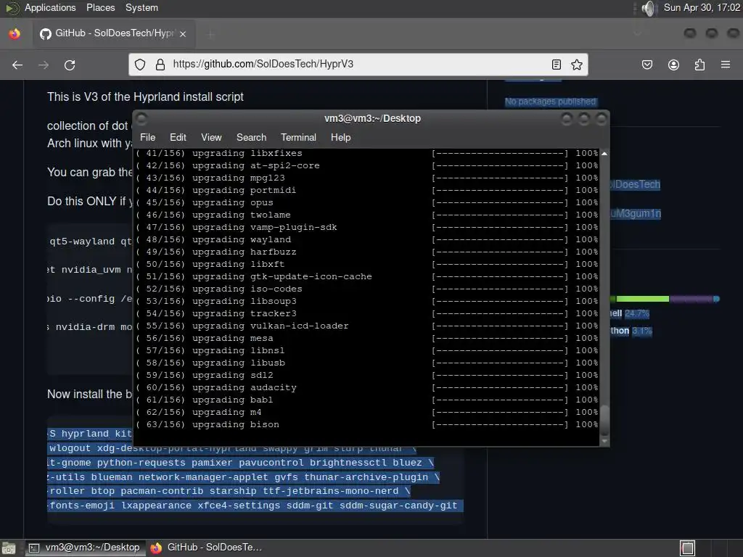
Task: Click the MATE menu logo icon
Action: click(12, 8)
